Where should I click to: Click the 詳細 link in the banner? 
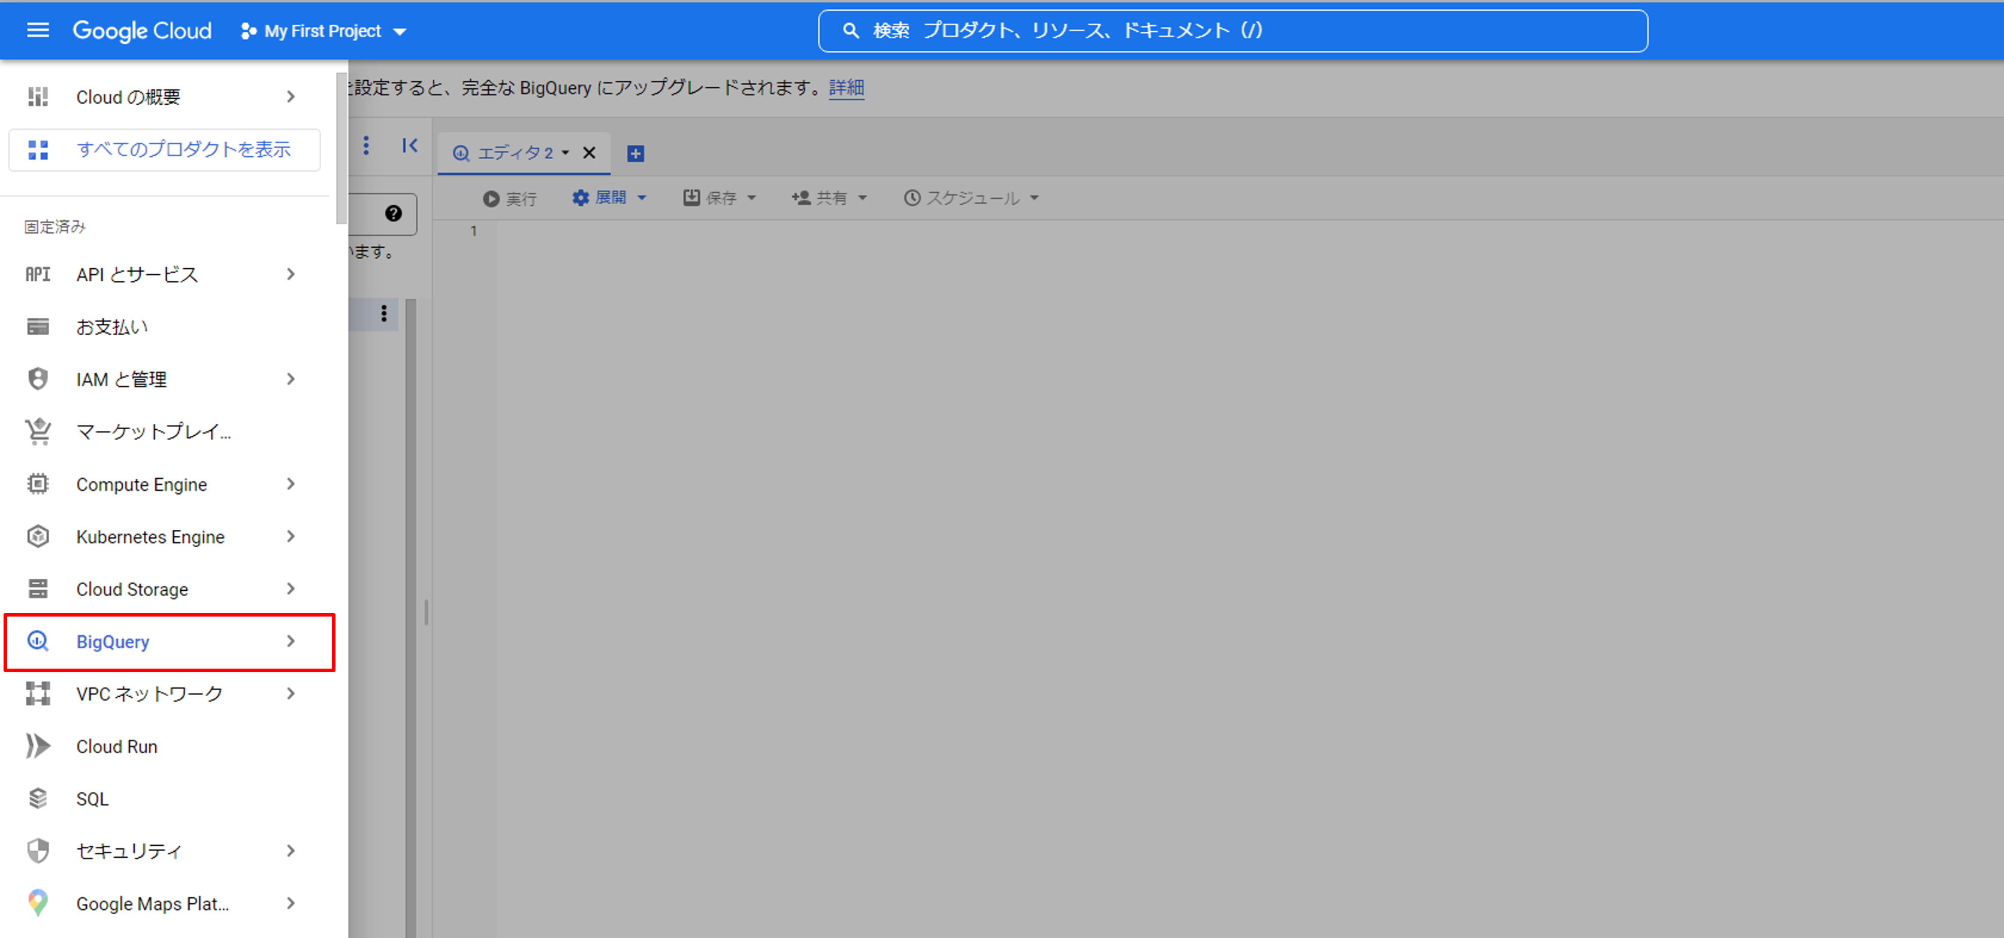pos(847,88)
